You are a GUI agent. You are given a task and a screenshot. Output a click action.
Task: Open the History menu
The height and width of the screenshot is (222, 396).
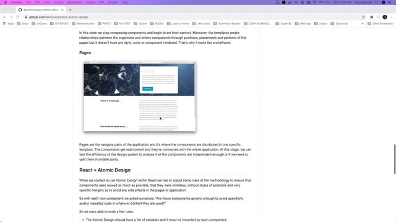58,2
